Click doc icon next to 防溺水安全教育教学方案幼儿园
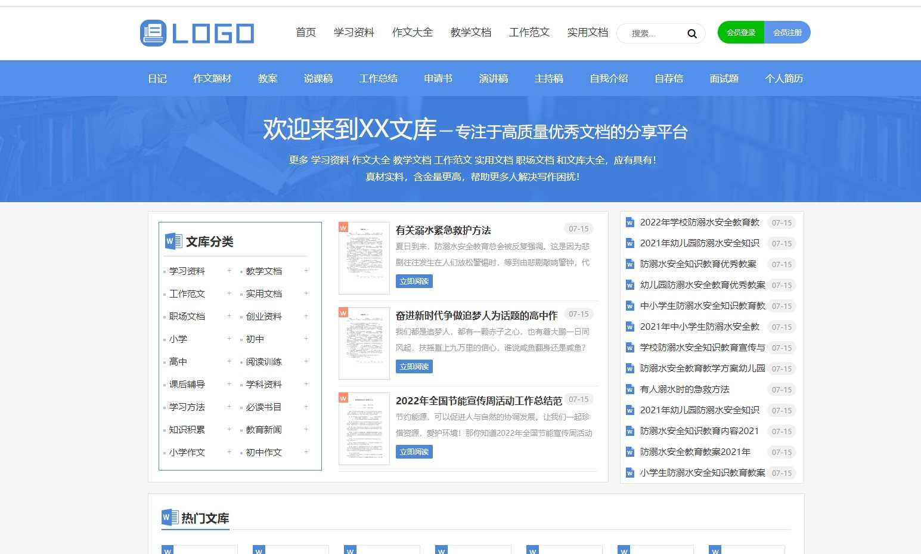 [629, 369]
